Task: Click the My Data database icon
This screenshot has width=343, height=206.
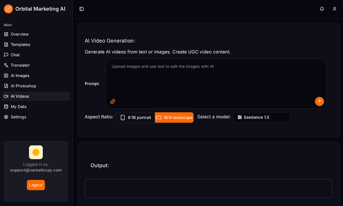Action: point(6,106)
